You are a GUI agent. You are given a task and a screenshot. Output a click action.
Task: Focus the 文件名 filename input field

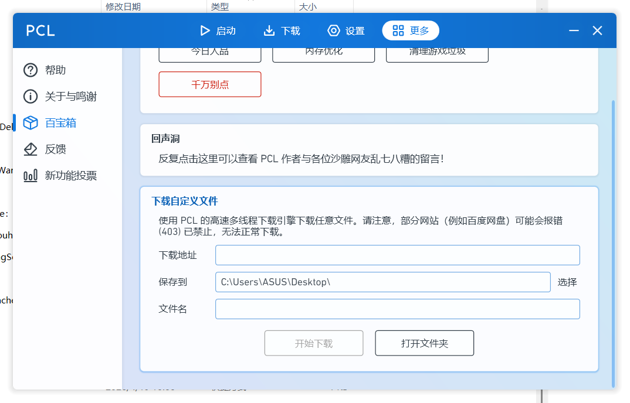397,309
